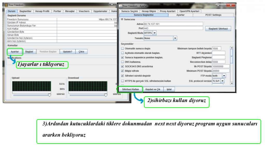Click the Kaydet ve Çik button
The width and height of the screenshot is (265, 149).
pyautogui.click(x=153, y=89)
